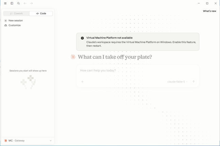Open Customize settings
This screenshot has width=220, height=146.
coord(28,25)
